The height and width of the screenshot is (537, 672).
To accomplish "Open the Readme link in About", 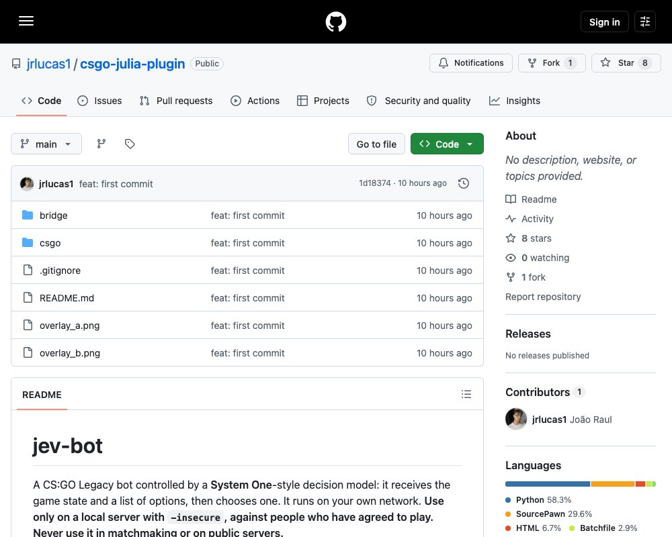I will (531, 199).
